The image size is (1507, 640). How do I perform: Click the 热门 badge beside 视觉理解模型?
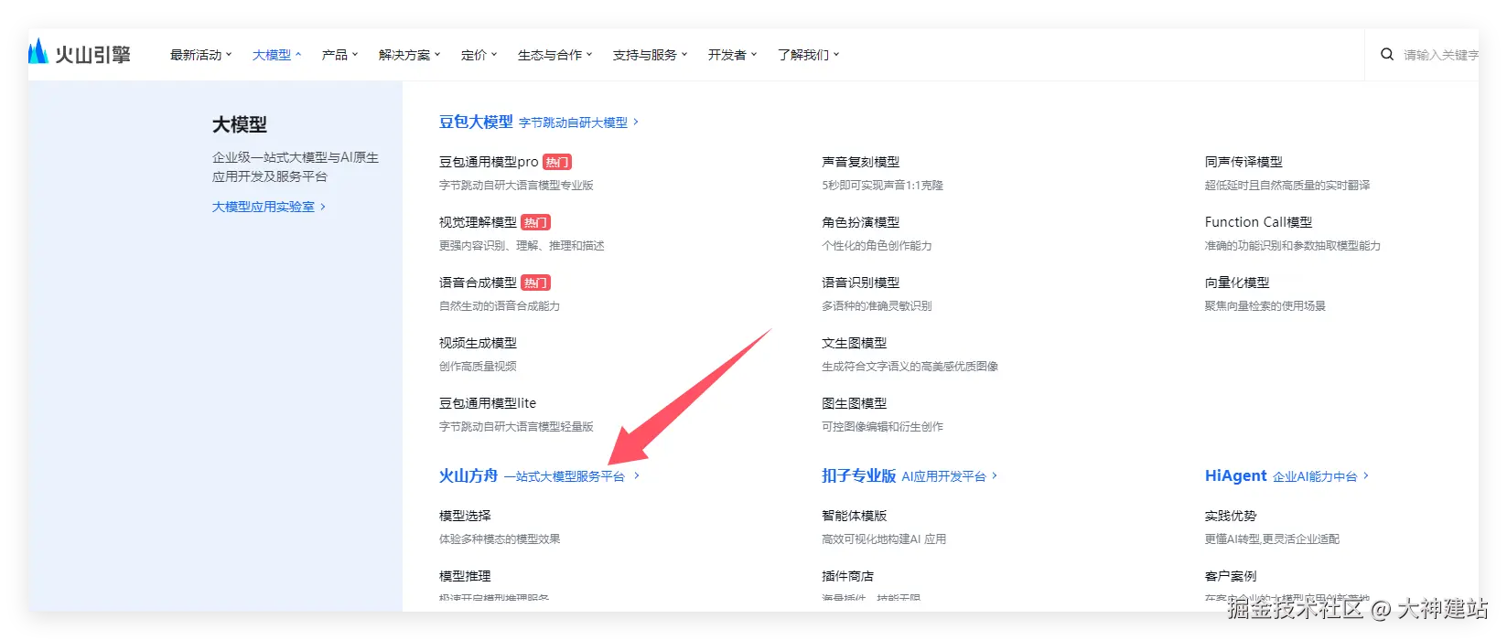pos(535,222)
